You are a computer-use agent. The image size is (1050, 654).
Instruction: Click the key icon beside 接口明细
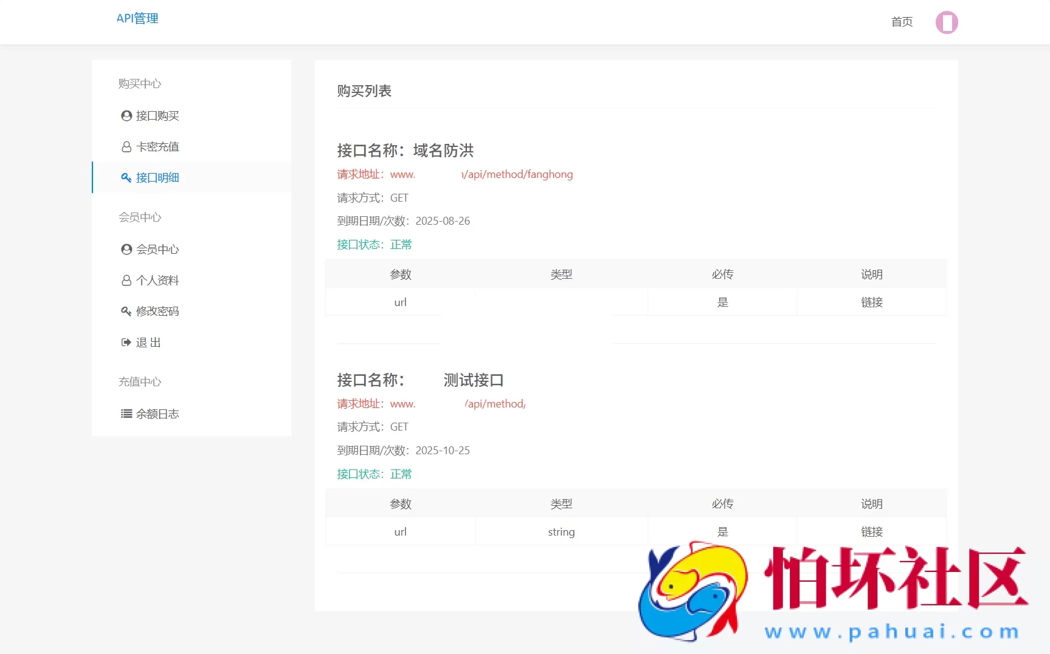[126, 177]
